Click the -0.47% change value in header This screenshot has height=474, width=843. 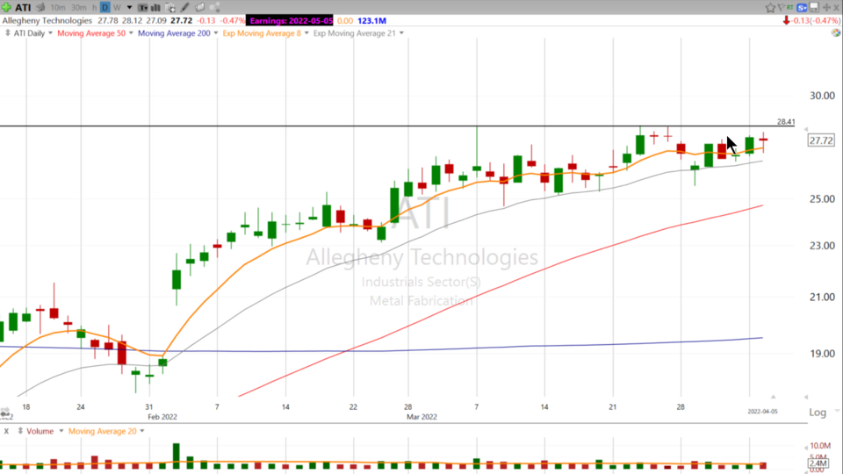(232, 20)
